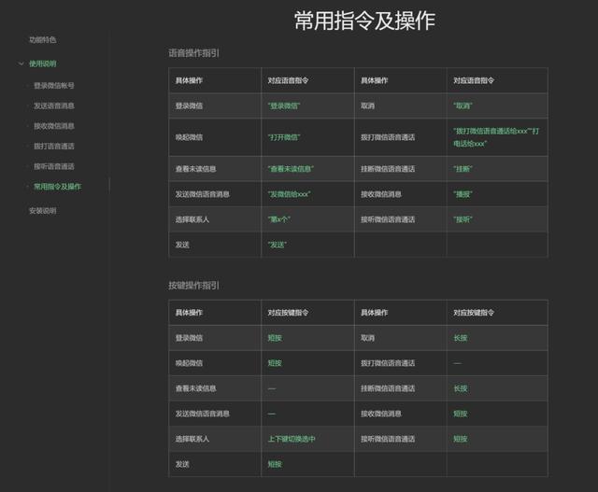
Task: Go to 登录微信帐号 sidebar entry
Action: pos(54,85)
